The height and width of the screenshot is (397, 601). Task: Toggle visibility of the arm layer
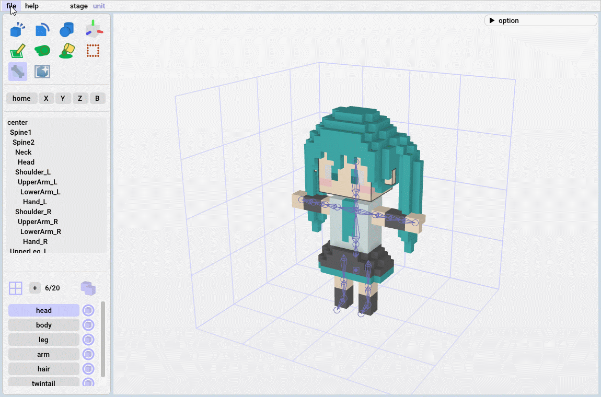pos(88,354)
